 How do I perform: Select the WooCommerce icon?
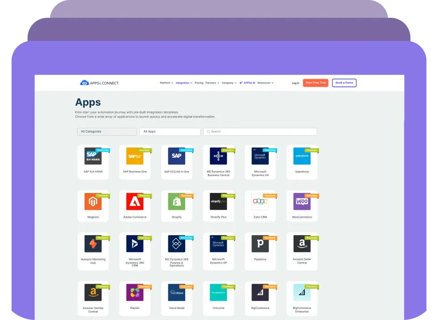(302, 201)
